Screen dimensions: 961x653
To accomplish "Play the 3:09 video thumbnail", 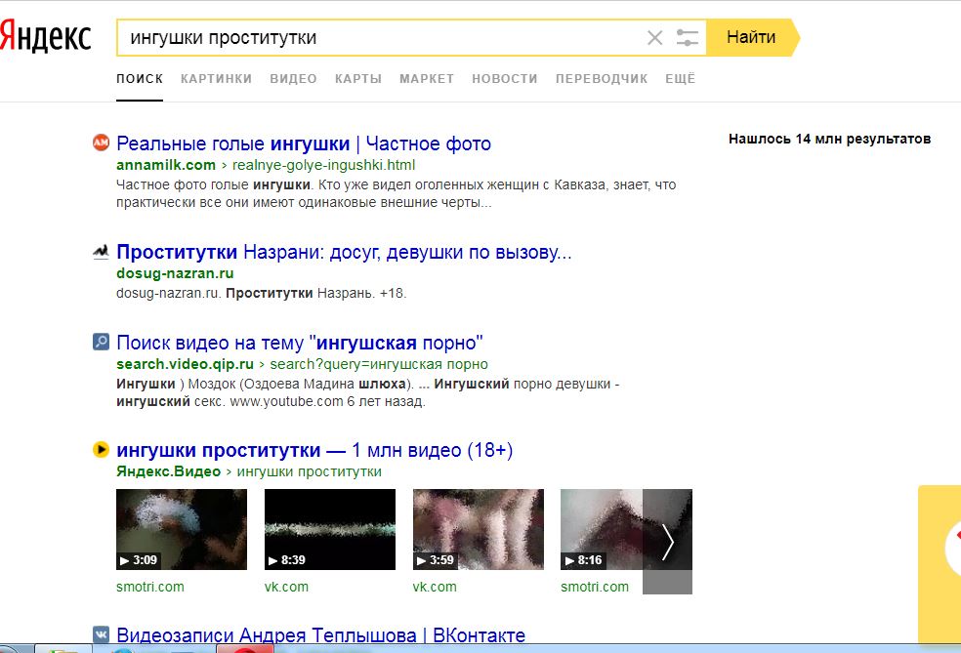I will tap(182, 529).
